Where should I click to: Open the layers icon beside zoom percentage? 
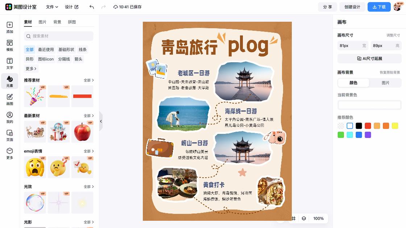[304, 219]
